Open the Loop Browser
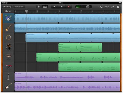The image size is (123, 93). [101, 7]
